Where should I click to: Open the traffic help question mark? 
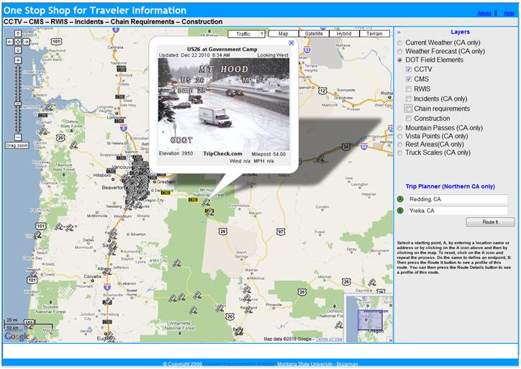[x=262, y=34]
